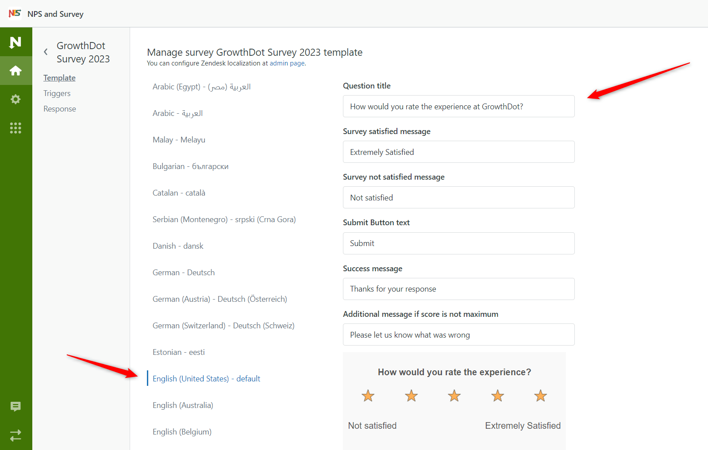This screenshot has height=450, width=708.
Task: Click the preview heading 'How would you rate the experience?'
Action: tap(454, 372)
